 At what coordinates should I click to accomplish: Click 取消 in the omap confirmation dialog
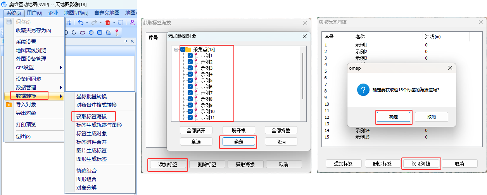[432, 117]
